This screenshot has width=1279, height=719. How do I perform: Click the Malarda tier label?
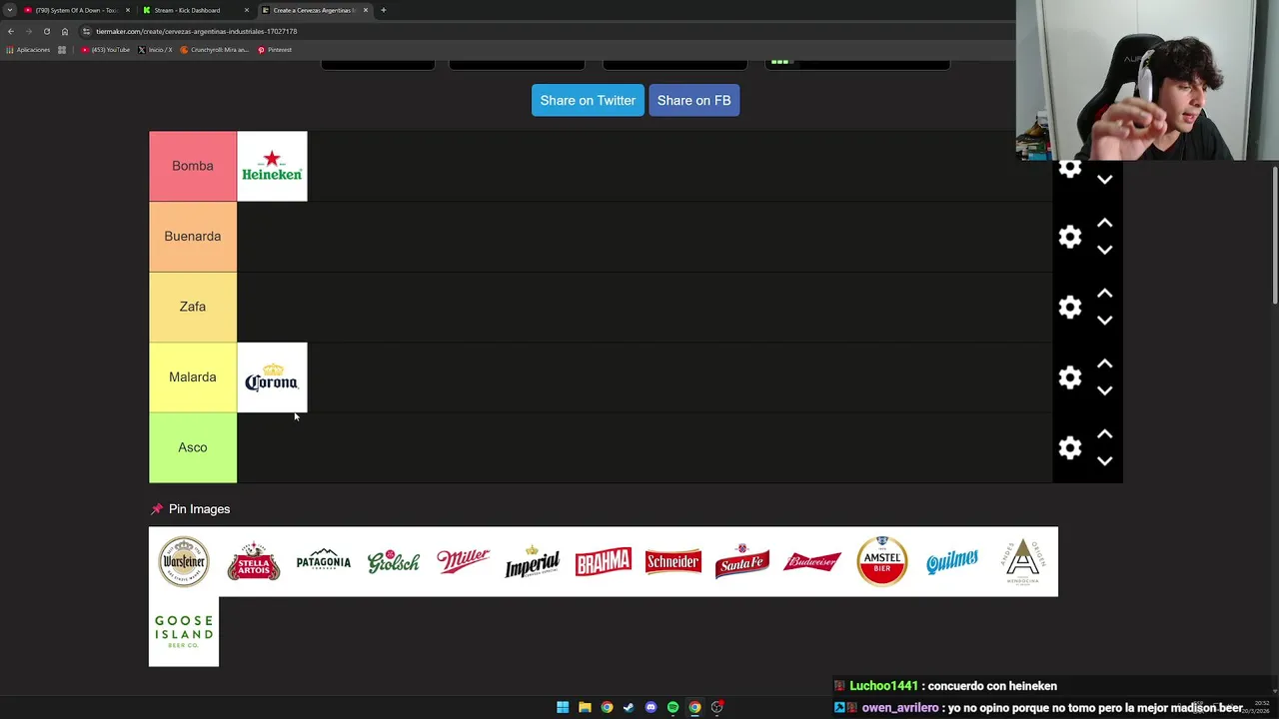pos(193,377)
